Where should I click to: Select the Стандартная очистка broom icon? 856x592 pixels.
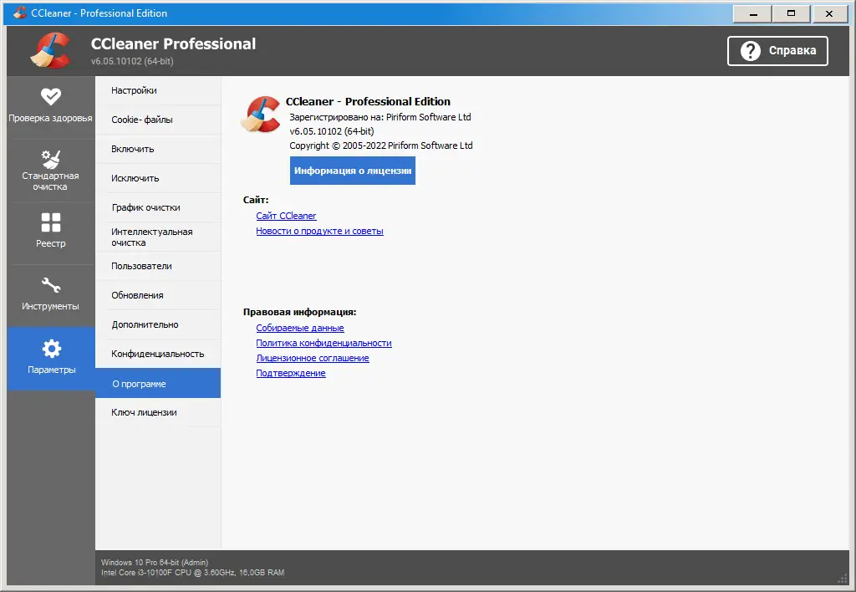pyautogui.click(x=50, y=158)
